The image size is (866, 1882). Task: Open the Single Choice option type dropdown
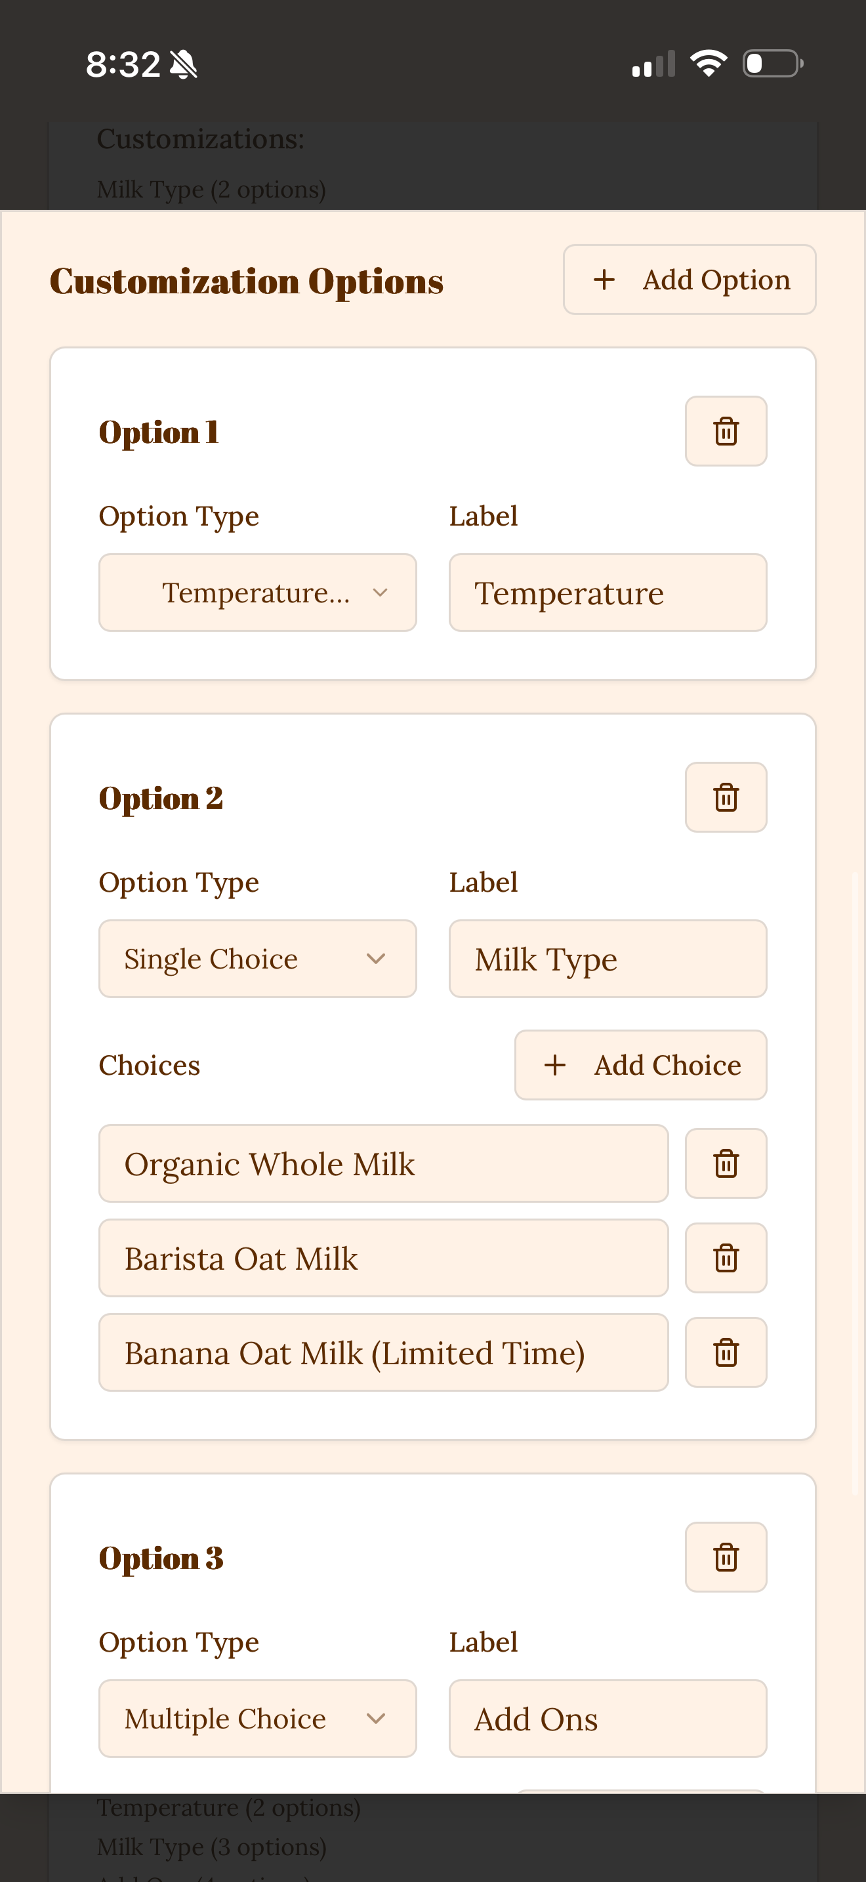(257, 959)
